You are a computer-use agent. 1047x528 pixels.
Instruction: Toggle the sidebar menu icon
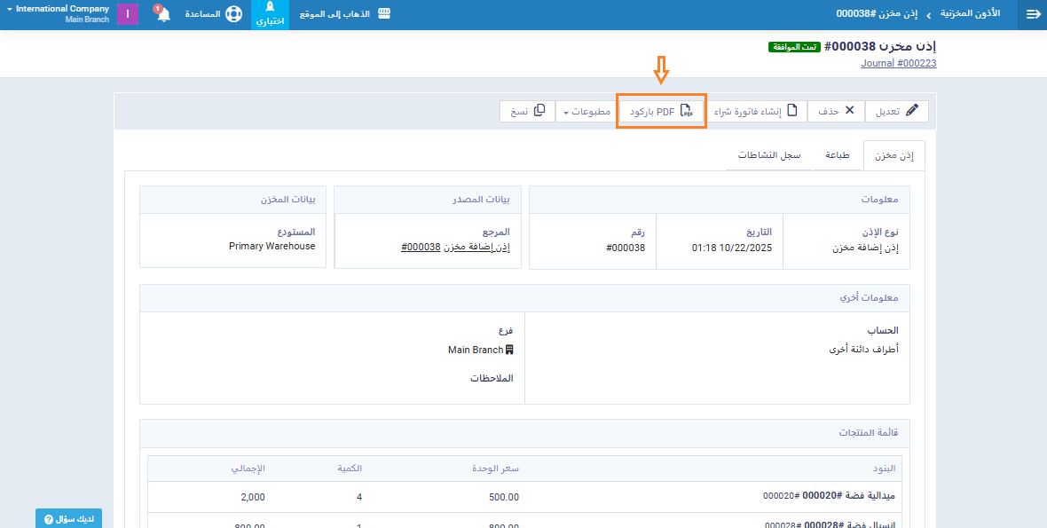click(x=1033, y=14)
